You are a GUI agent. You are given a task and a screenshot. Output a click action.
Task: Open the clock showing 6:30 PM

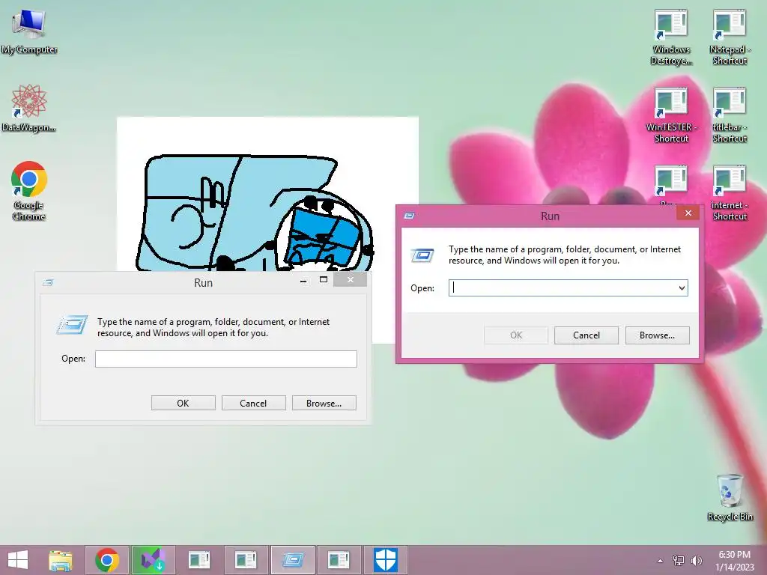735,560
